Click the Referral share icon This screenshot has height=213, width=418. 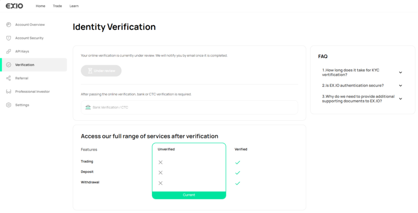8,78
